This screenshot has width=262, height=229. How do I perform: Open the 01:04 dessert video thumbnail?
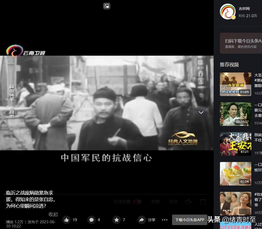[235, 174]
